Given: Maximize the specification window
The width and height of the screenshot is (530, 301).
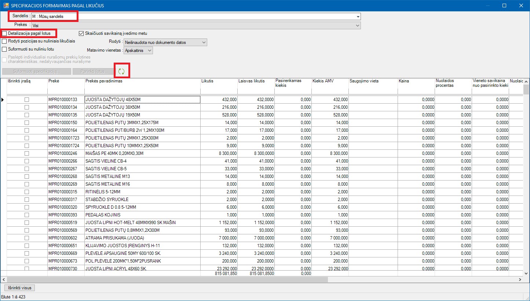Looking at the screenshot, I should click(504, 5).
